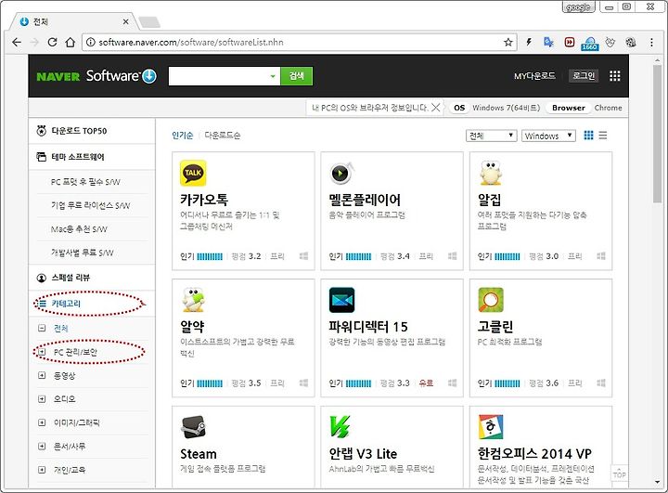Open the translate extension icon

pyautogui.click(x=548, y=42)
